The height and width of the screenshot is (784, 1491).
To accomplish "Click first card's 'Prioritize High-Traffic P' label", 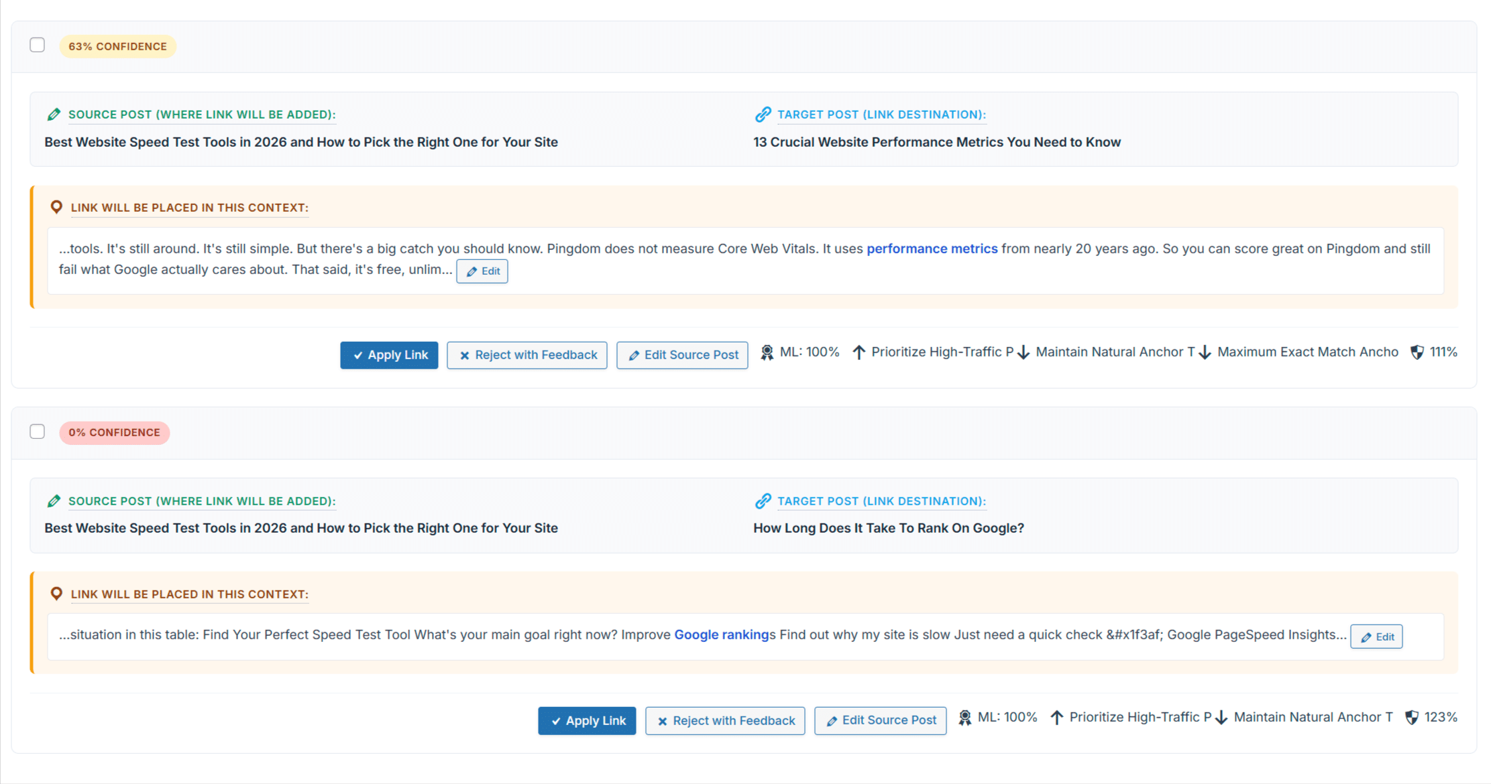I will pyautogui.click(x=942, y=352).
